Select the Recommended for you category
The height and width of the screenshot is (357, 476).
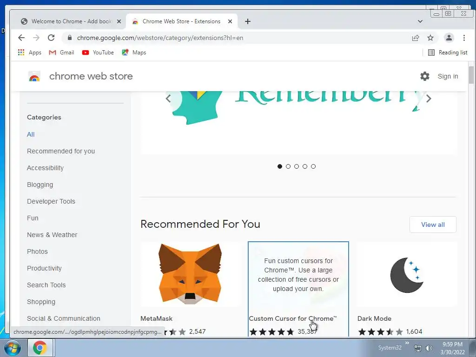(x=61, y=151)
